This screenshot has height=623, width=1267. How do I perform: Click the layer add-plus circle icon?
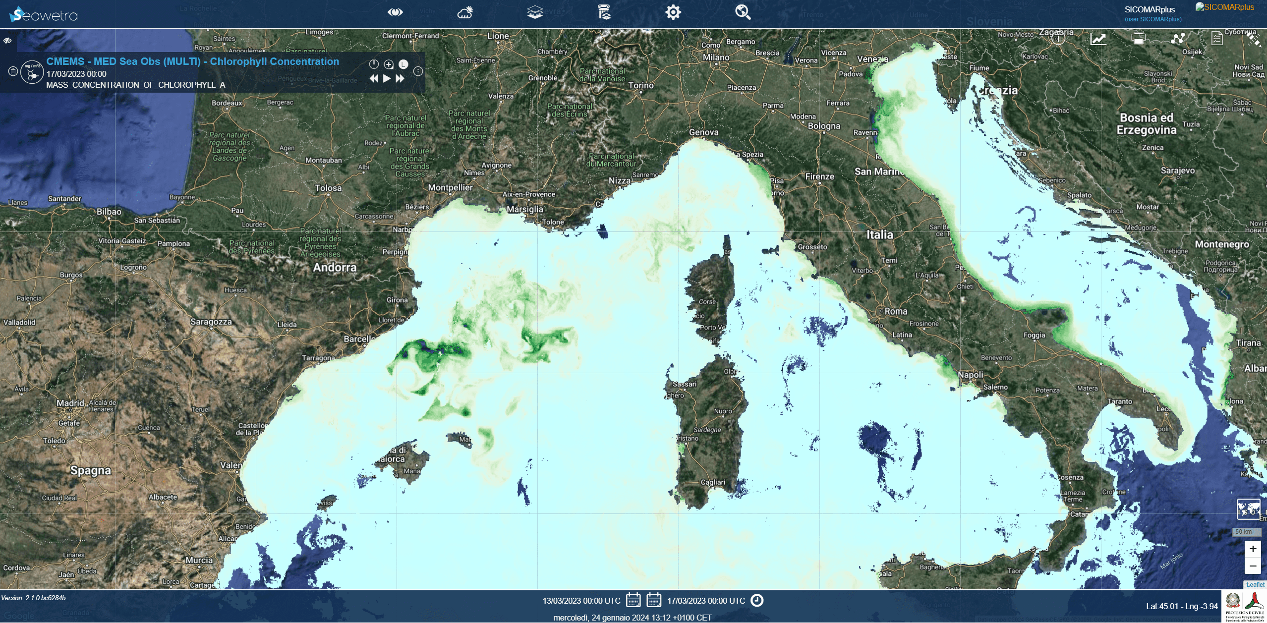point(389,64)
